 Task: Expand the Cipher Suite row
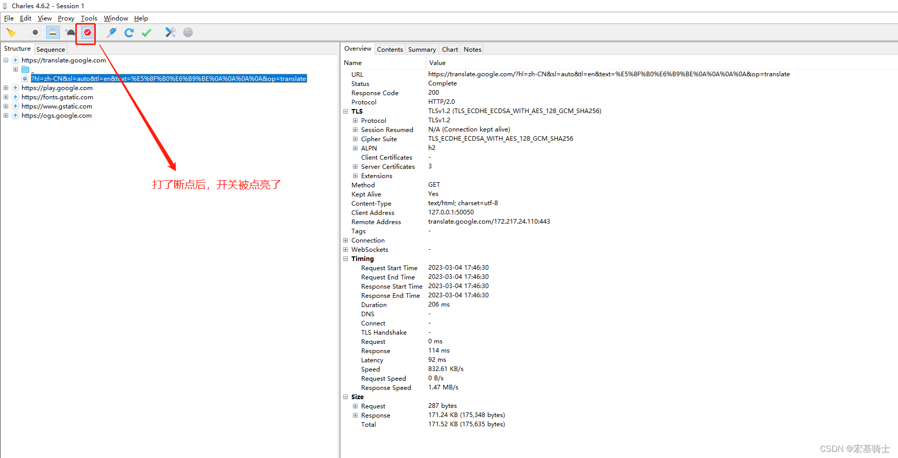pos(355,139)
